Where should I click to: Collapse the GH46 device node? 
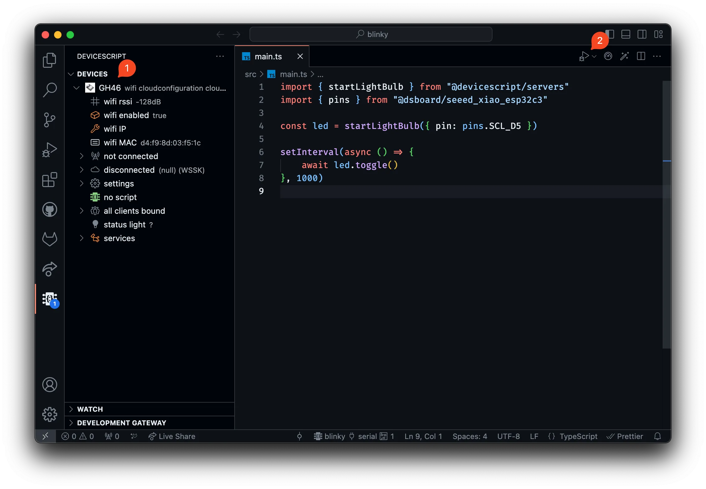coord(76,88)
